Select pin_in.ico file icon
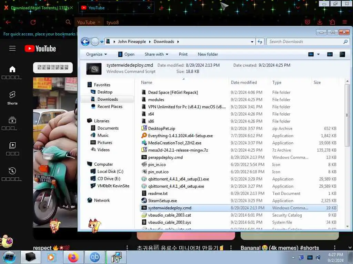 coord(144,164)
